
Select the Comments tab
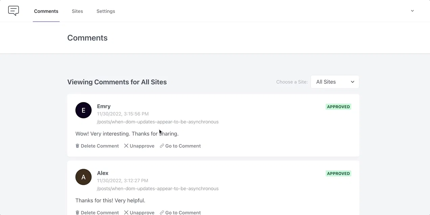[x=46, y=11]
